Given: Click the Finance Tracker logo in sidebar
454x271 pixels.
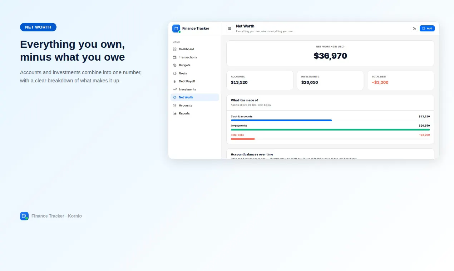Looking at the screenshot, I should [176, 29].
